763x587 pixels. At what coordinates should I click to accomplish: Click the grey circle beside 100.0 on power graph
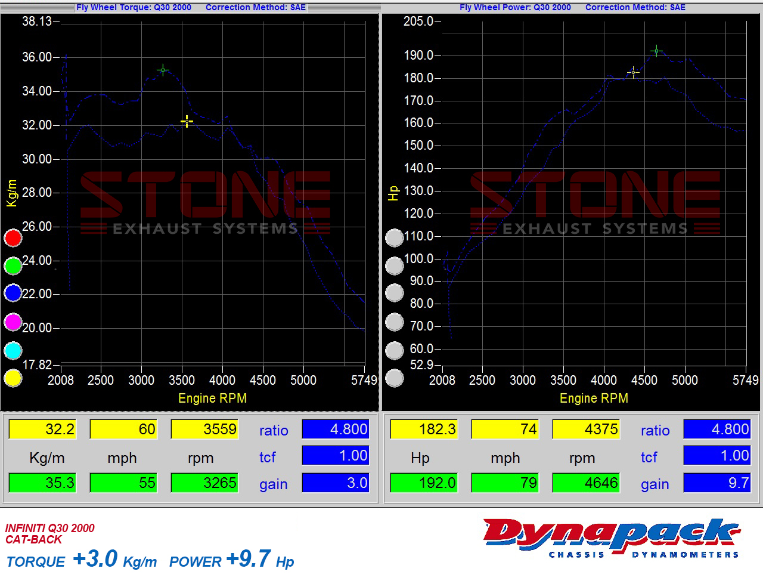coord(395,265)
